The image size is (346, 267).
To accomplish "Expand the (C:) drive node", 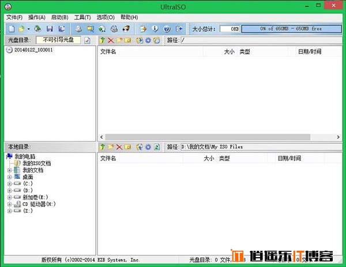I will click(x=9, y=184).
